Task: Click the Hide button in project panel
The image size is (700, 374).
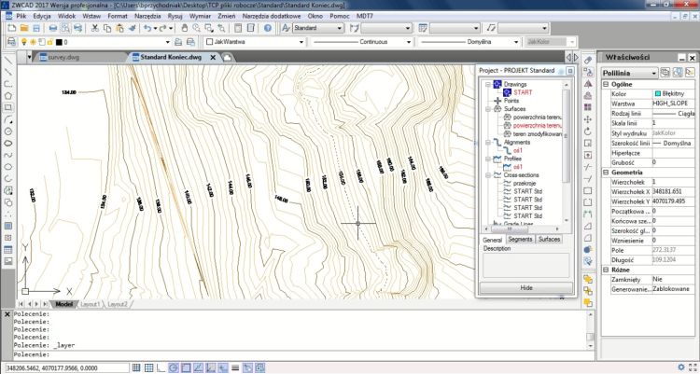Action: point(526,288)
